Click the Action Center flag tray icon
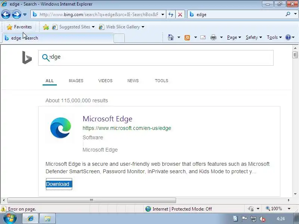Screen dimensions: 299x224 click(x=244, y=219)
